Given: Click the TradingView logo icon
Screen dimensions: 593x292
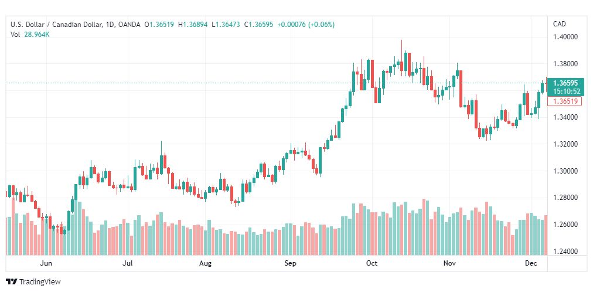Looking at the screenshot, I should pos(12,282).
